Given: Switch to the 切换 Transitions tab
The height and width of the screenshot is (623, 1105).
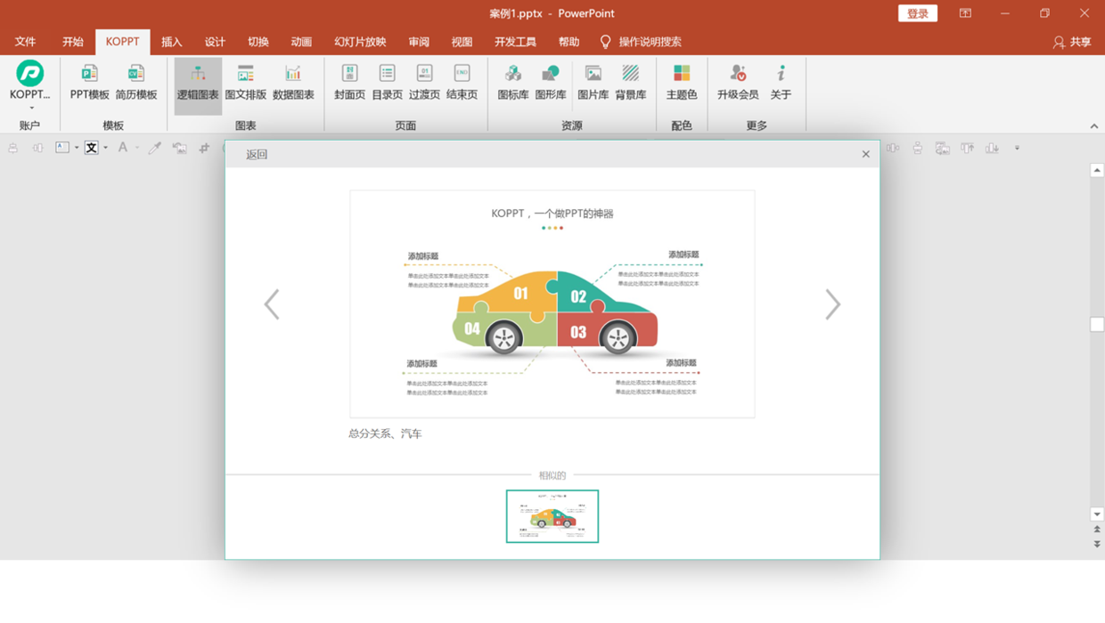Looking at the screenshot, I should point(258,42).
